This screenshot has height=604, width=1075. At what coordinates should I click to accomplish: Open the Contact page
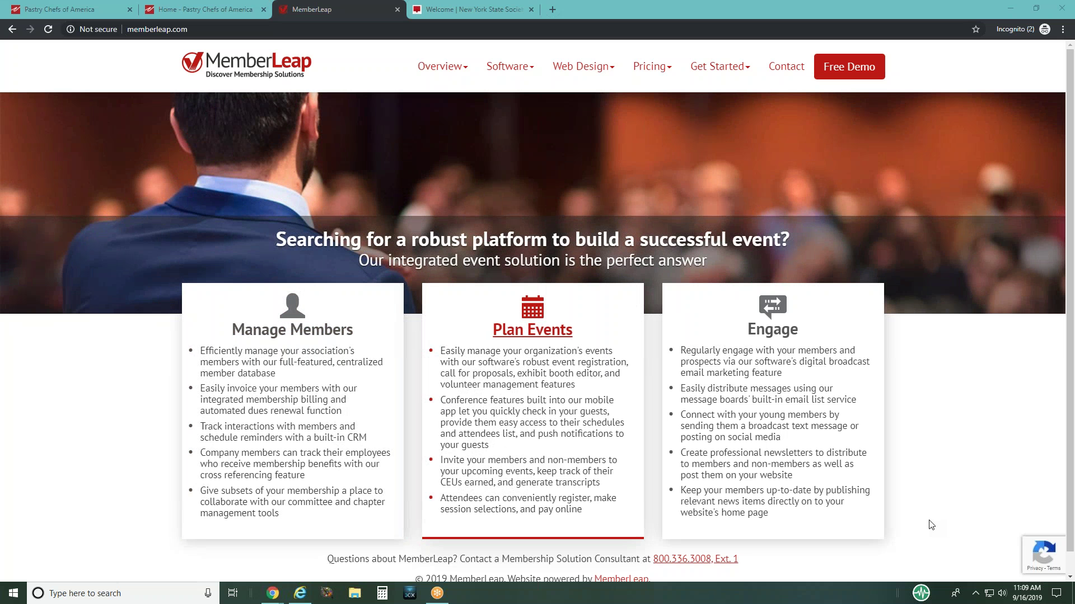click(x=786, y=66)
